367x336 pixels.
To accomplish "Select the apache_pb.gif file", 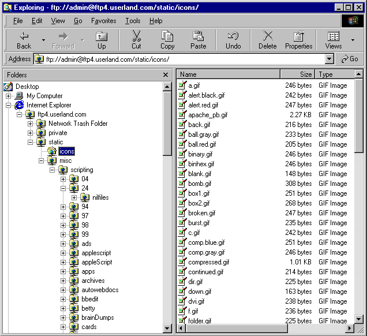I will click(208, 115).
